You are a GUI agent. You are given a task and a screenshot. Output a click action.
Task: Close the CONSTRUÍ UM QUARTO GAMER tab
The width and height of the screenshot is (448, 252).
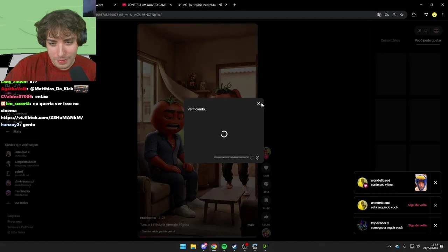coord(171,5)
